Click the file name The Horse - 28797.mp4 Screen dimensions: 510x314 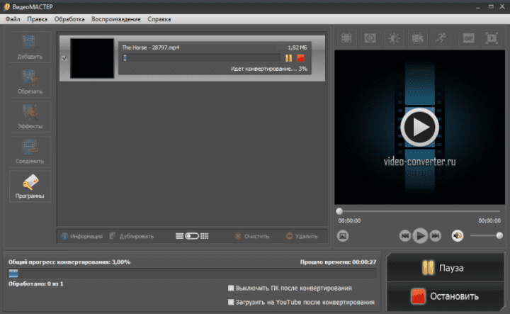pyautogui.click(x=151, y=47)
